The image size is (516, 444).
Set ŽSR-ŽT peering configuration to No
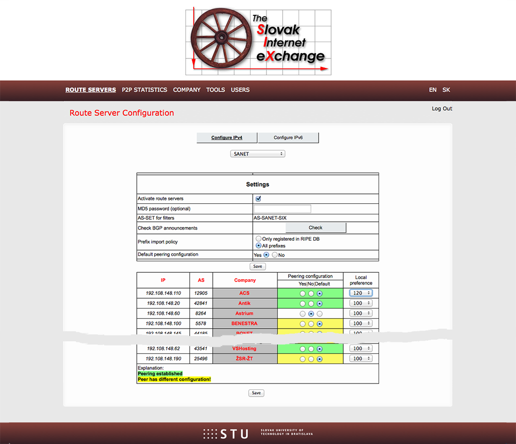[311, 359]
